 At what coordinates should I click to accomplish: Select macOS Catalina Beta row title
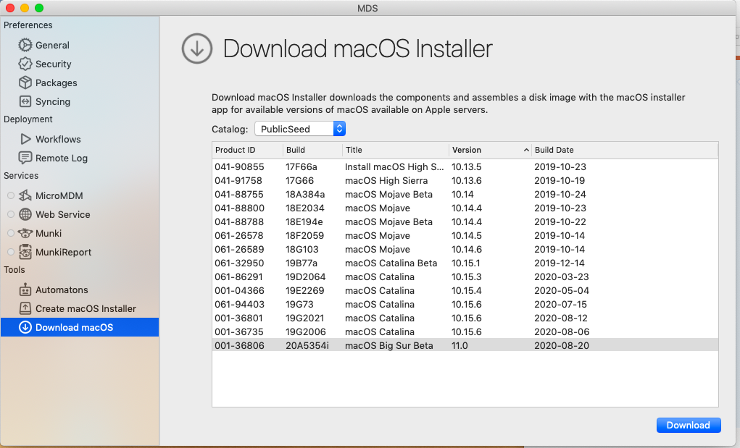pos(391,263)
